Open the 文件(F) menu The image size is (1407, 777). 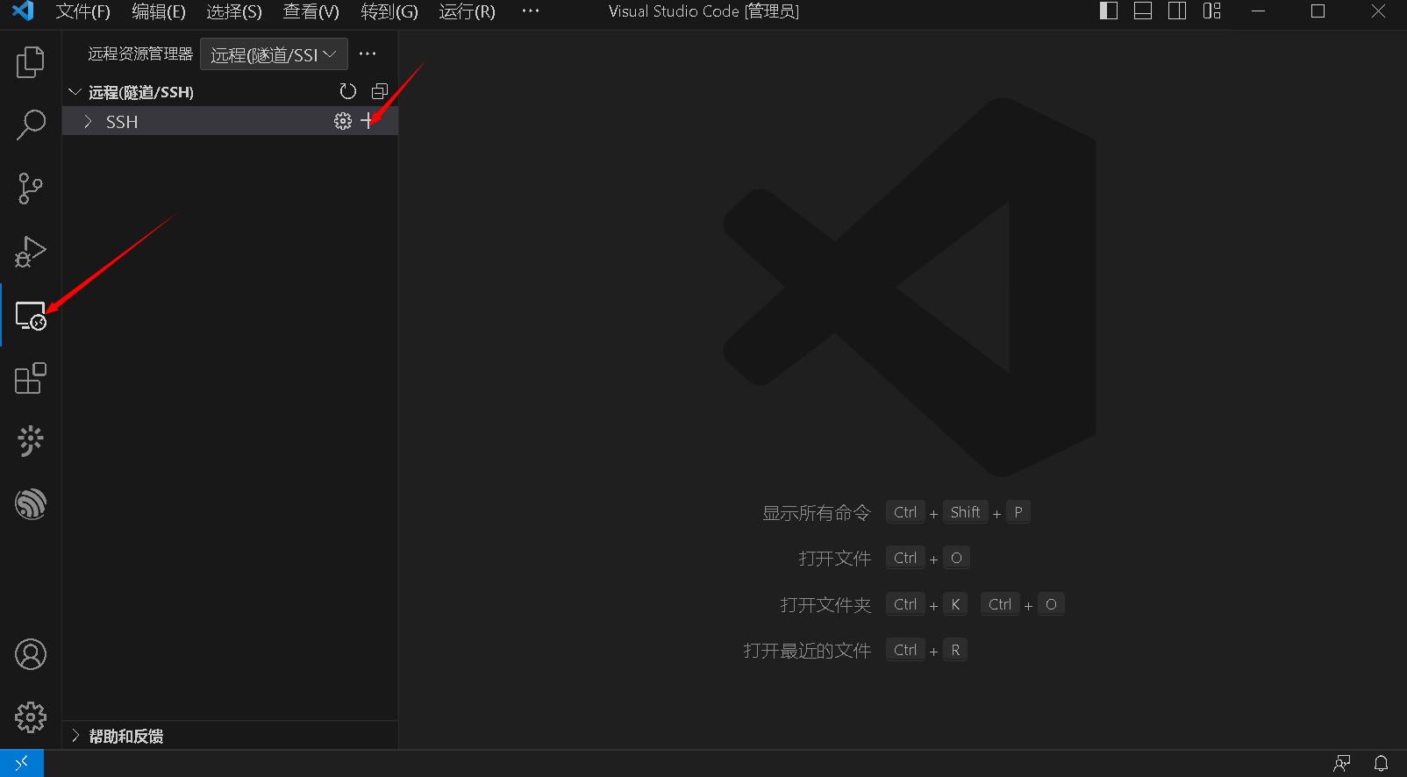(x=83, y=11)
